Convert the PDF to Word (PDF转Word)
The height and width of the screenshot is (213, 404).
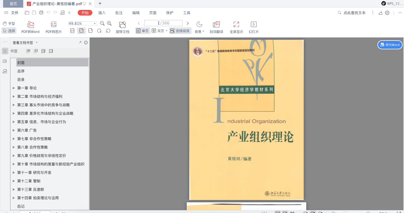click(x=31, y=28)
